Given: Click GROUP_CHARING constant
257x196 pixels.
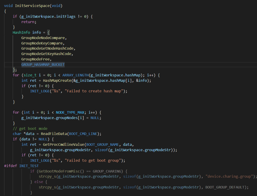Looking at the screenshot, I should (107, 171).
